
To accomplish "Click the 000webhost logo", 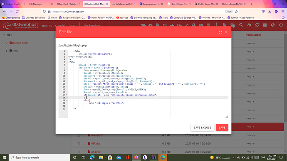I will tap(20, 25).
